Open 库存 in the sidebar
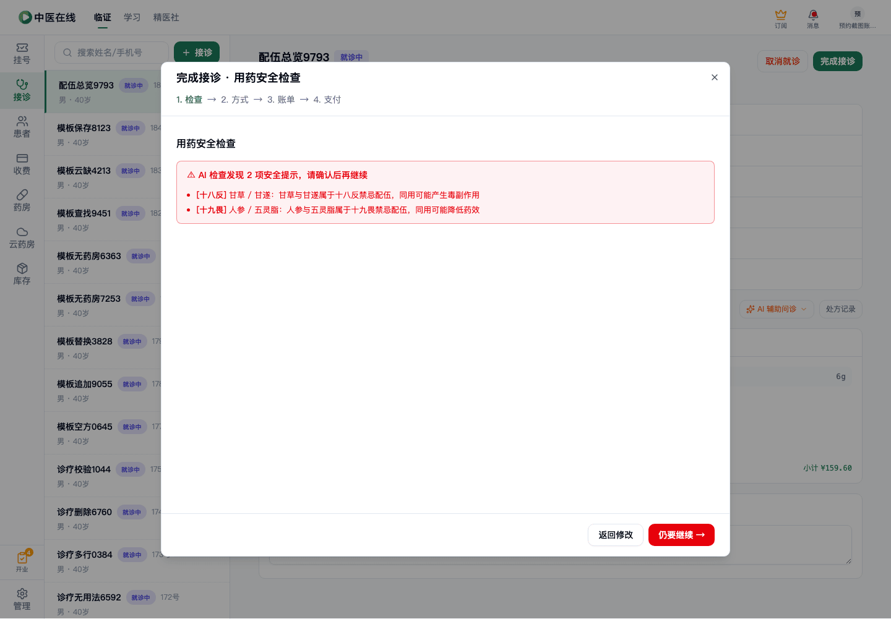The height and width of the screenshot is (619, 891). [x=22, y=275]
